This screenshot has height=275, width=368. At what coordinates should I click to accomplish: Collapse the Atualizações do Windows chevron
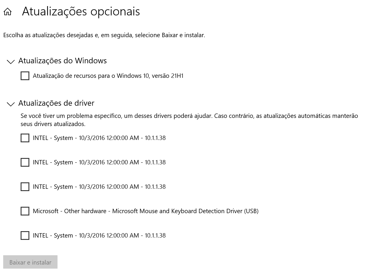point(11,62)
